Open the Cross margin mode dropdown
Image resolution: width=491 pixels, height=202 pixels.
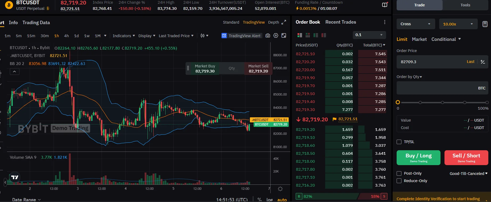coord(416,24)
